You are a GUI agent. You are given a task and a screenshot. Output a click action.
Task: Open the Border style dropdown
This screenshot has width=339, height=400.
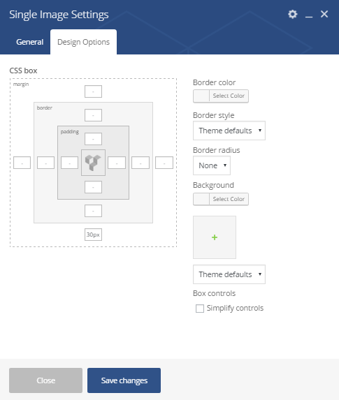(229, 131)
